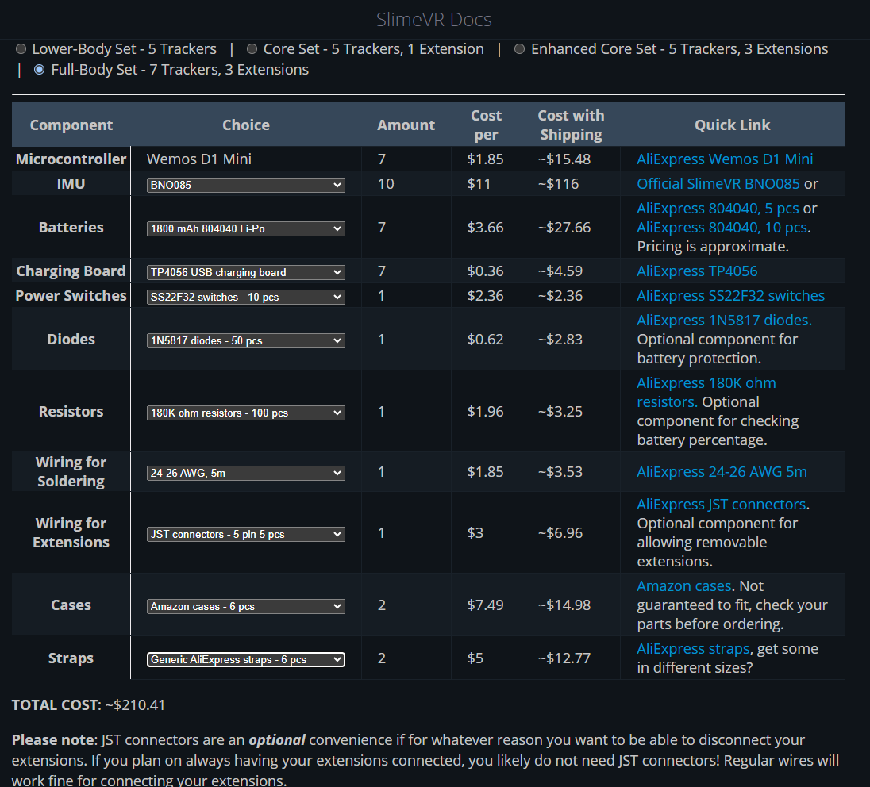The width and height of the screenshot is (870, 787).
Task: Click the IMU amount value 10
Action: tap(386, 183)
